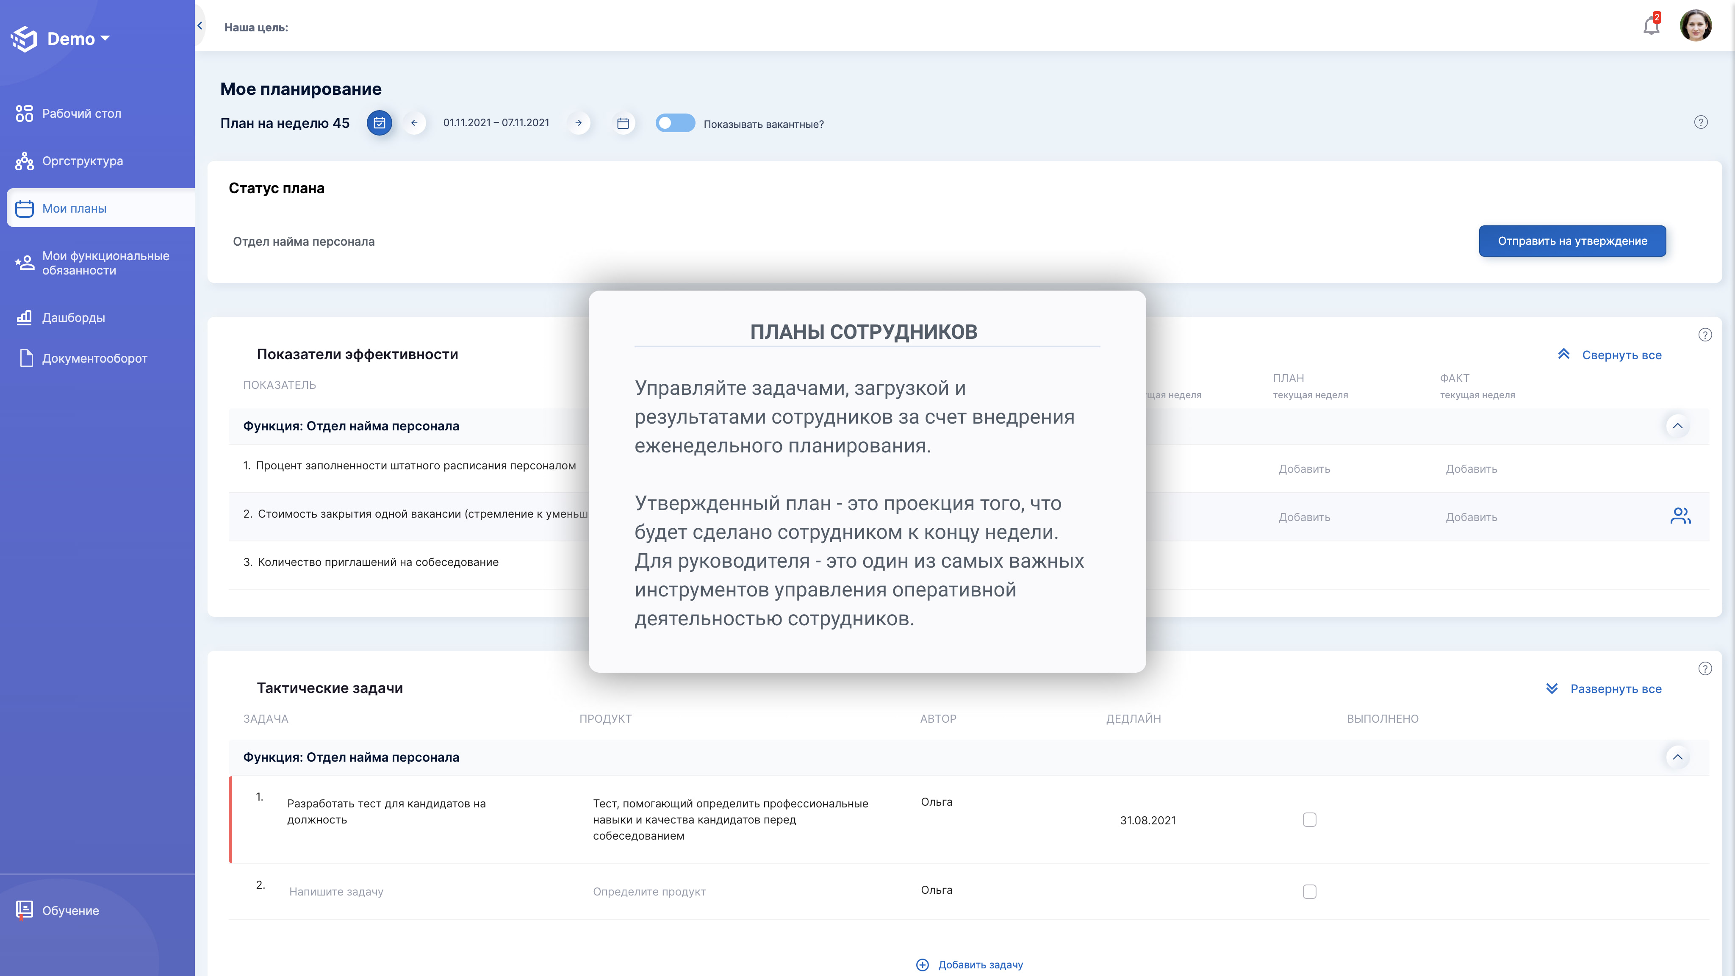
Task: Open help for Показатели эффективности section
Action: point(1705,335)
